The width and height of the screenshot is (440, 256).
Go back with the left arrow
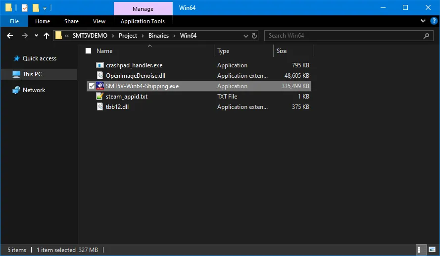point(10,36)
